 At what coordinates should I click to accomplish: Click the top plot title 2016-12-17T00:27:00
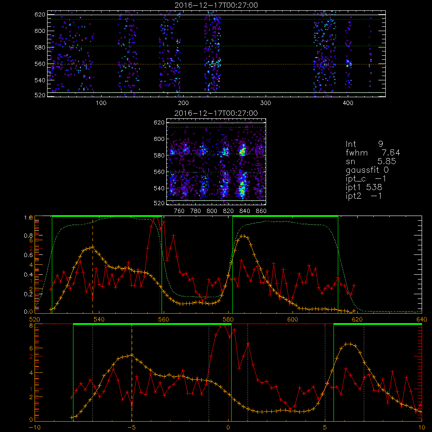coord(216,5)
